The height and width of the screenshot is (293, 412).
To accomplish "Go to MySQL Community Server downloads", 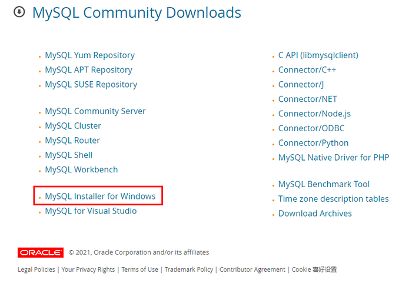I will [95, 111].
